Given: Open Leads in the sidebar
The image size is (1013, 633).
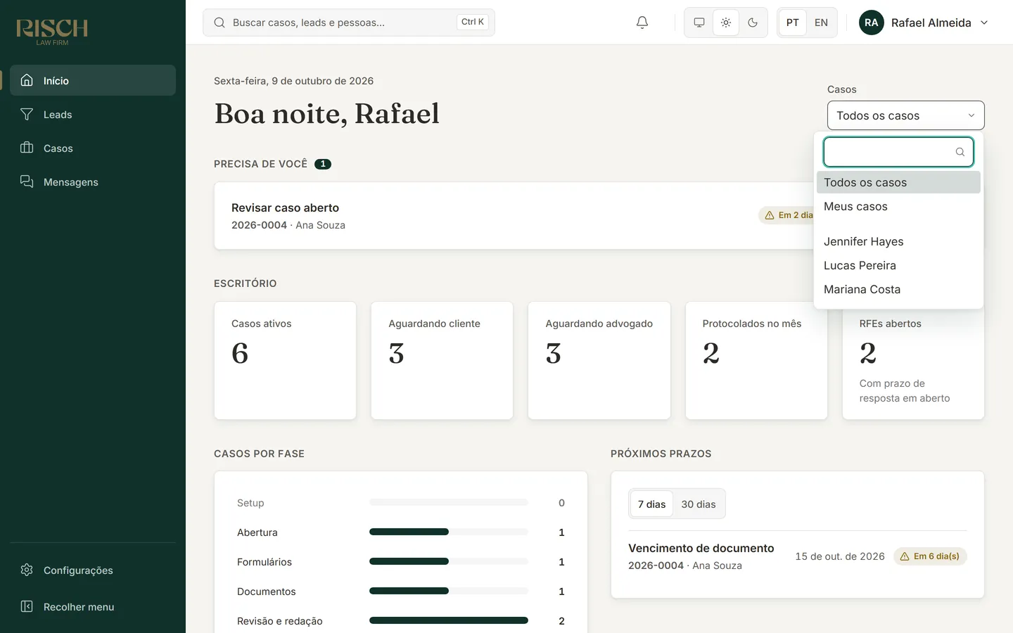Looking at the screenshot, I should point(93,114).
